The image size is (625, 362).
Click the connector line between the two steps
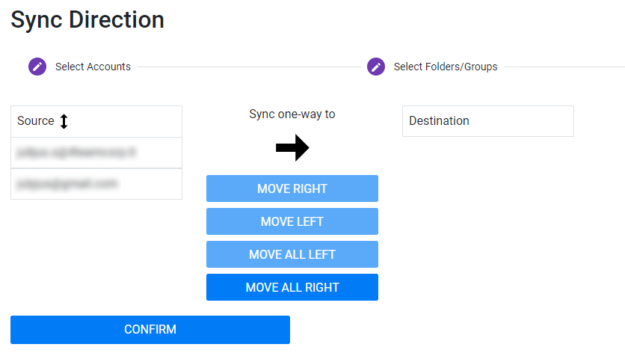click(248, 67)
